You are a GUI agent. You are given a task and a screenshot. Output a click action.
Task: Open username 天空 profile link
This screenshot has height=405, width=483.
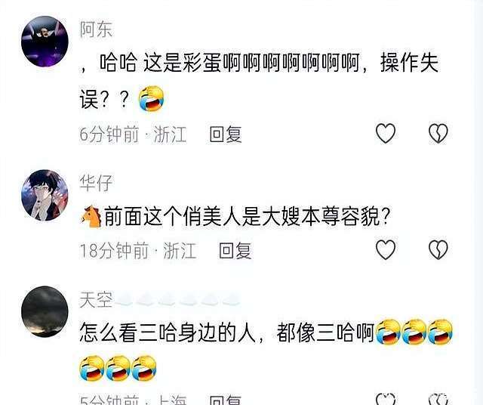[x=96, y=299]
